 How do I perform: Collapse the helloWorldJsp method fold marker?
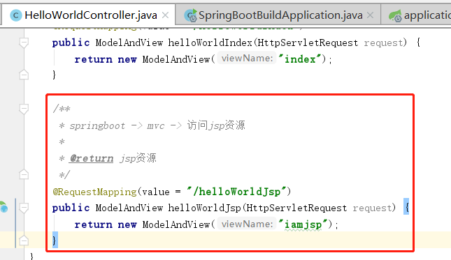24,208
